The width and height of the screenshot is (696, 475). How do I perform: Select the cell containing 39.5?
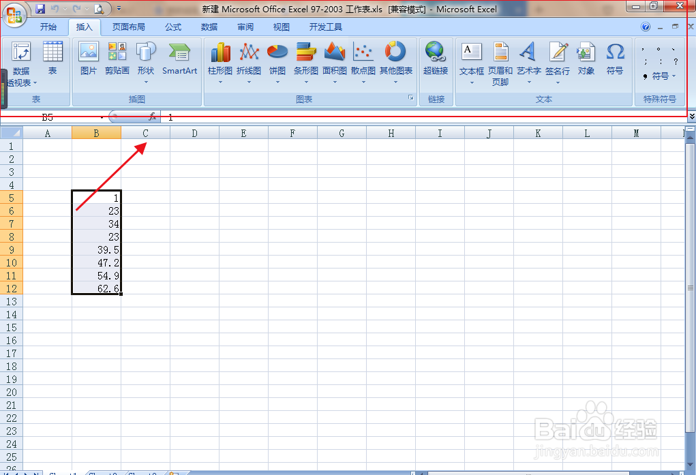(96, 249)
